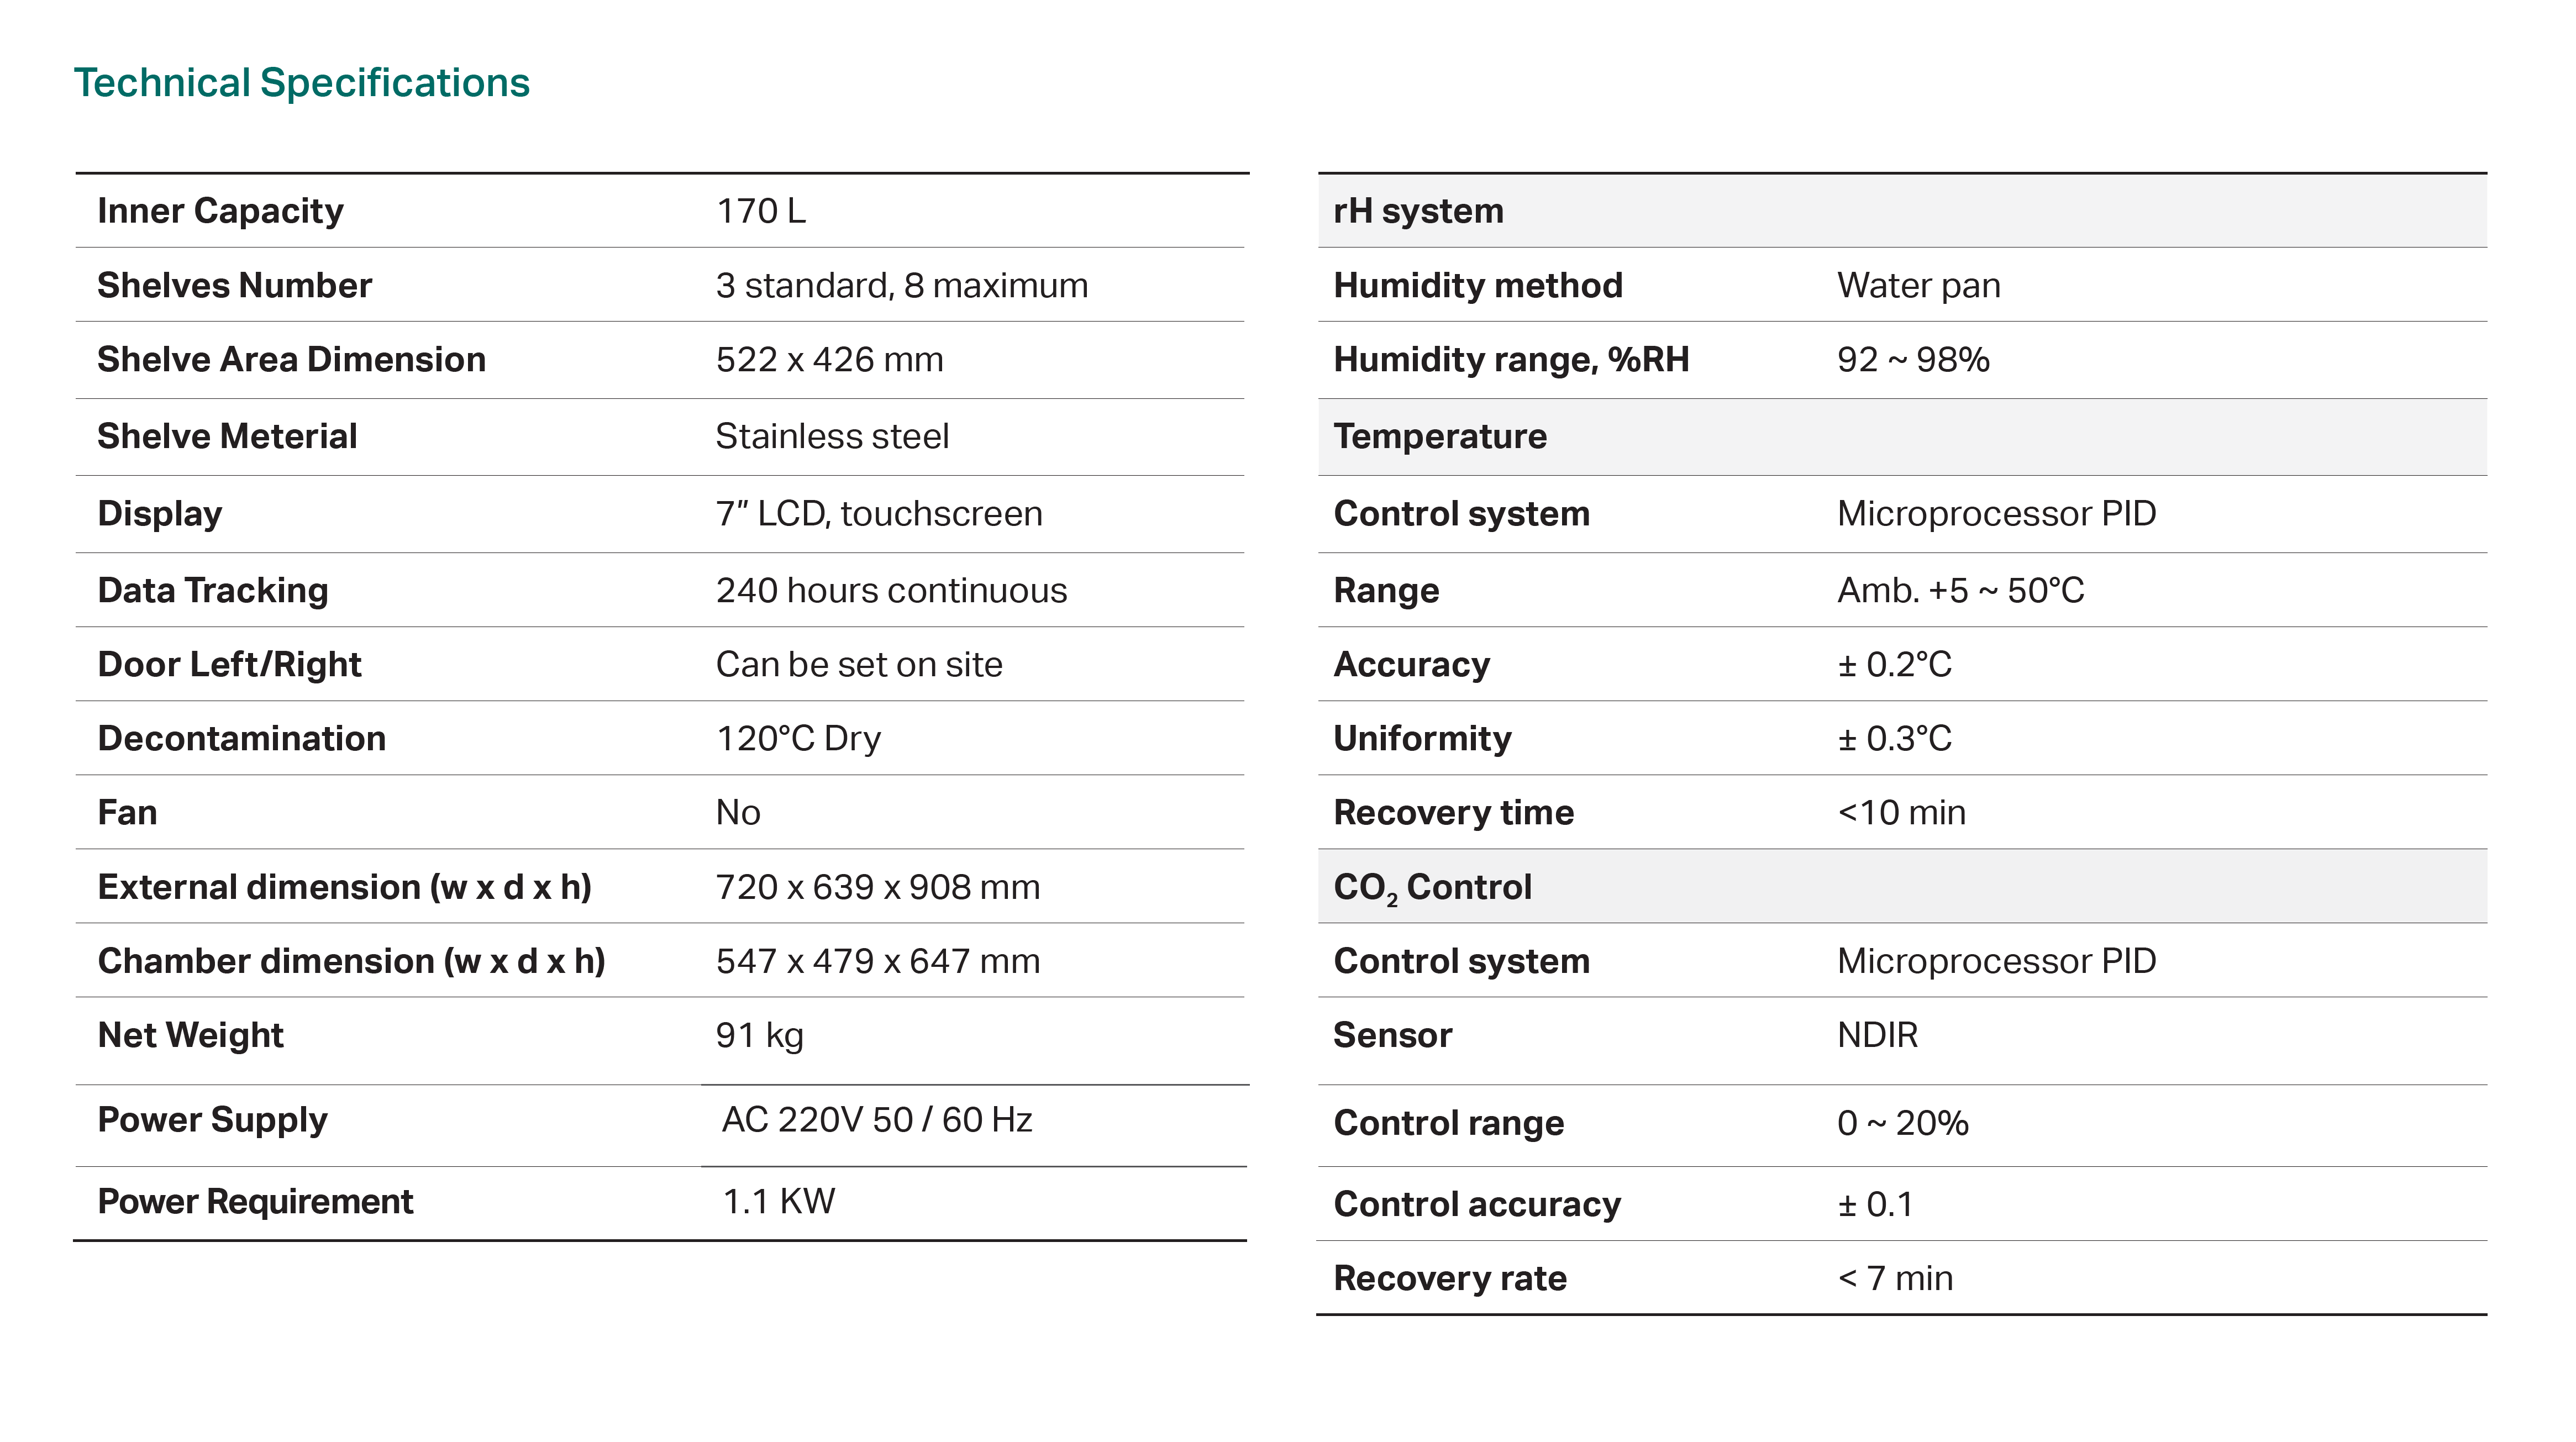This screenshot has width=2576, height=1442.
Task: Select the Shelves Number row label
Action: click(234, 286)
